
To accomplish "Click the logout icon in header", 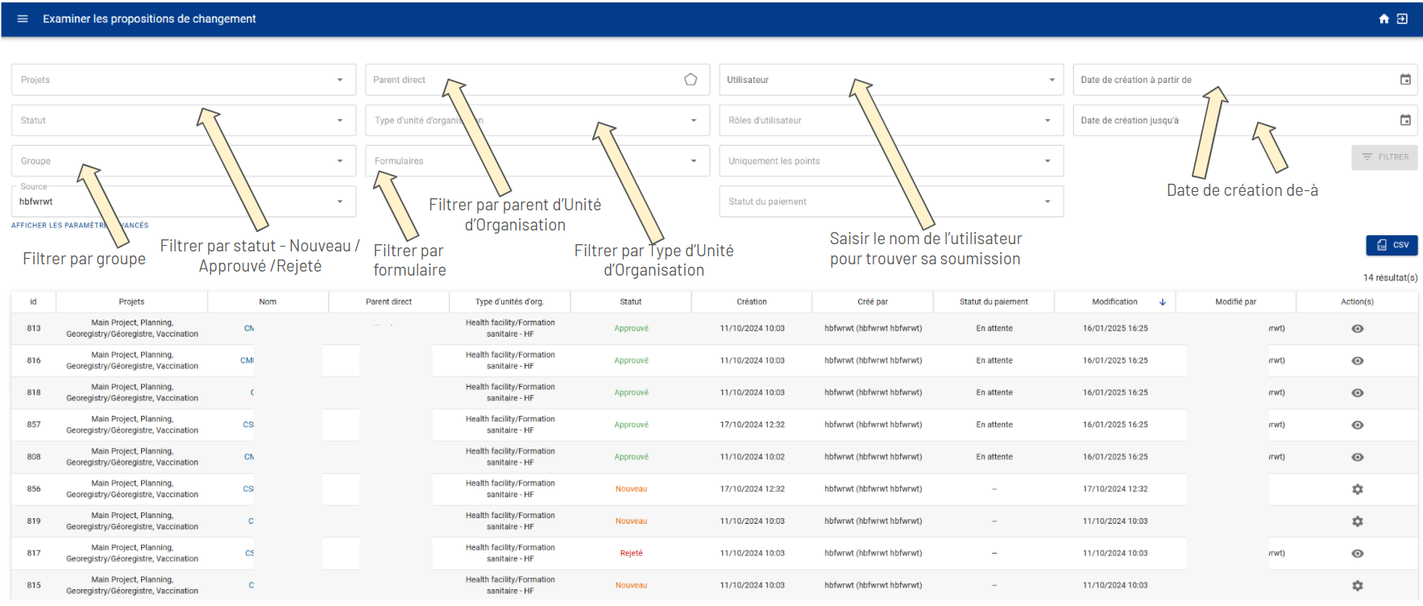I will pyautogui.click(x=1402, y=19).
